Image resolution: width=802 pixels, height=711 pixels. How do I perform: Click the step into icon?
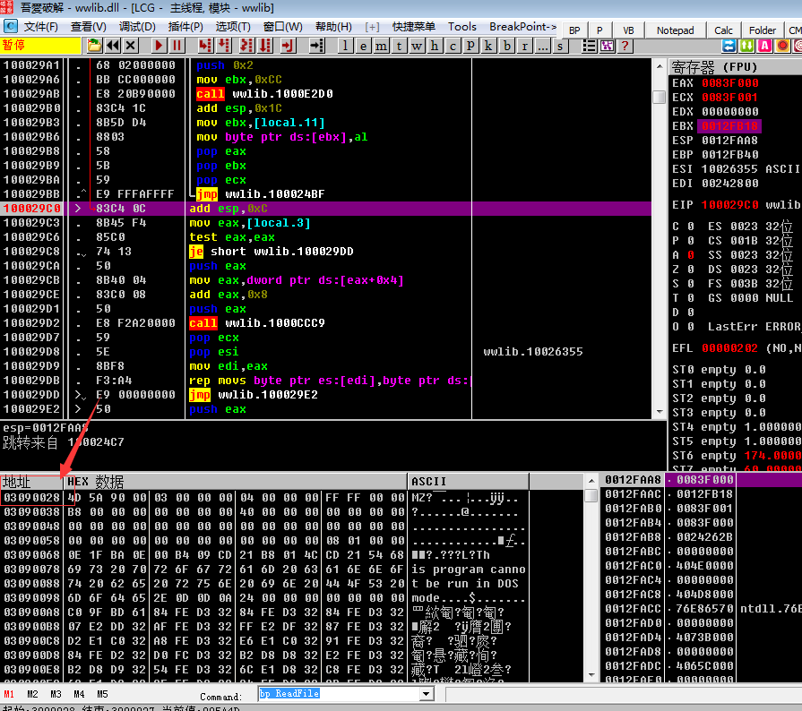[x=205, y=46]
